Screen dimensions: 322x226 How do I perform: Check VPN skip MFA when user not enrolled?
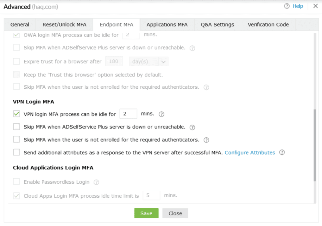(16, 140)
